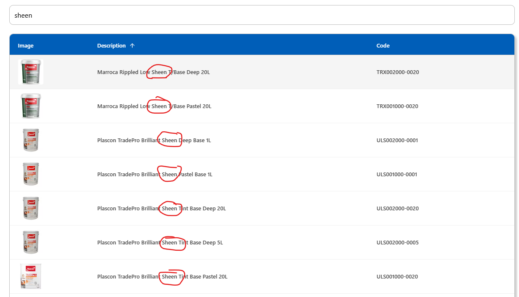Click TradePro Tint Base Deep 20L image
Image resolution: width=519 pixels, height=297 pixels.
31,208
